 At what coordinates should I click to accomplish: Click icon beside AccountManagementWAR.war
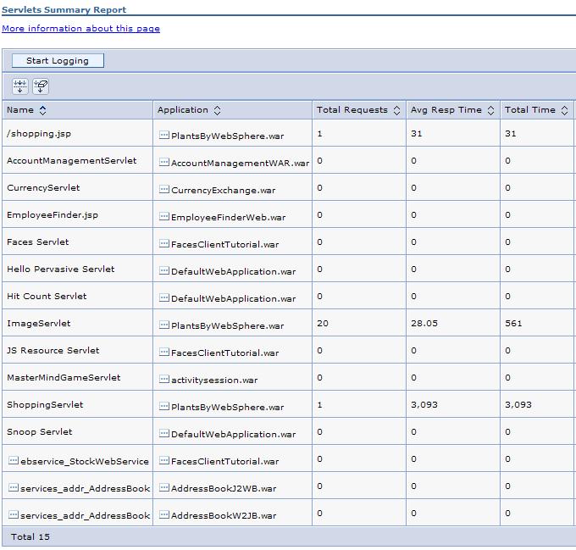(163, 162)
